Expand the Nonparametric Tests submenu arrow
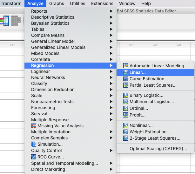This screenshot has height=174, width=195. [x=111, y=102]
